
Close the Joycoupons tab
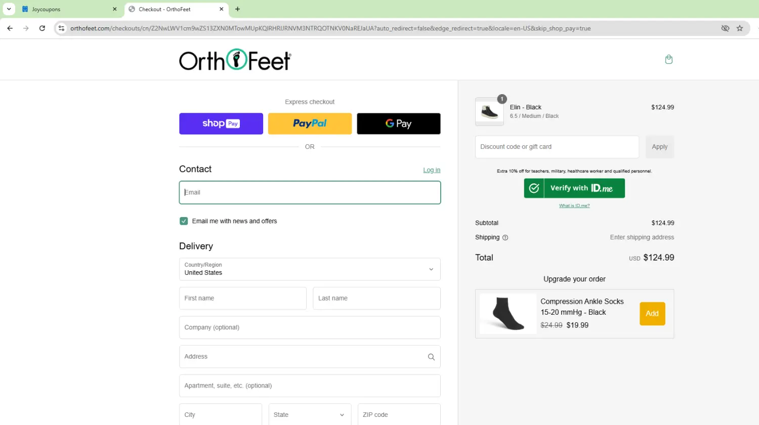coord(115,9)
